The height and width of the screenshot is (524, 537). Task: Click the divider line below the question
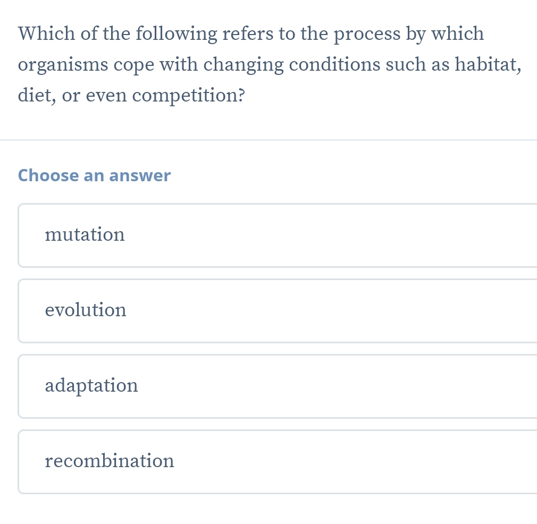pyautogui.click(x=268, y=140)
